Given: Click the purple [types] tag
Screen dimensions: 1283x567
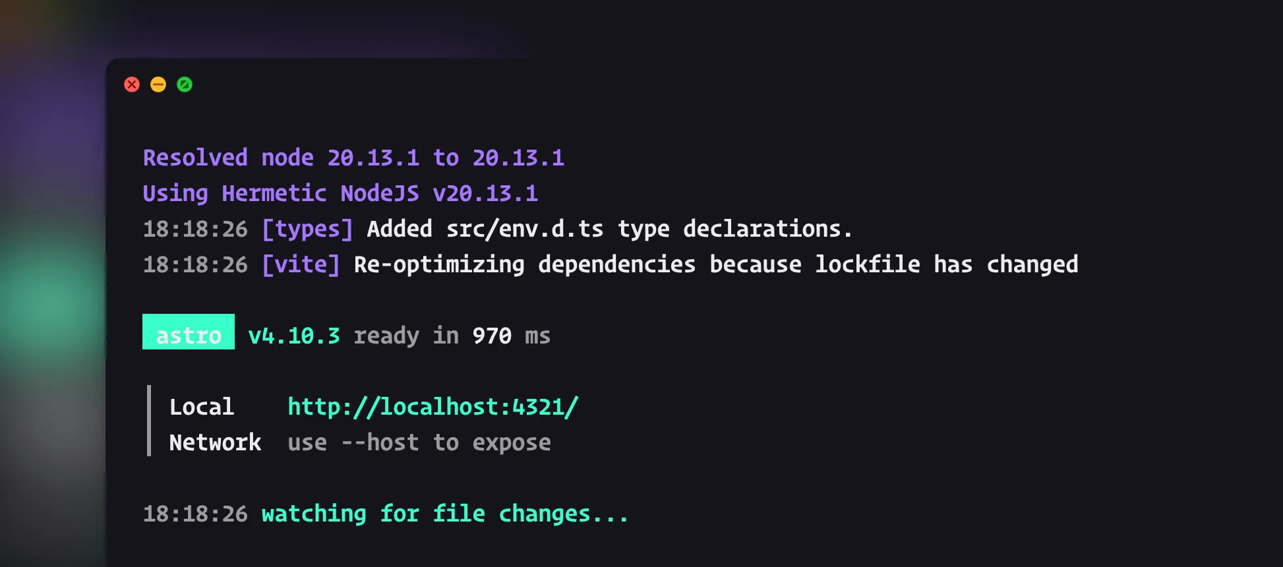Looking at the screenshot, I should (x=307, y=229).
